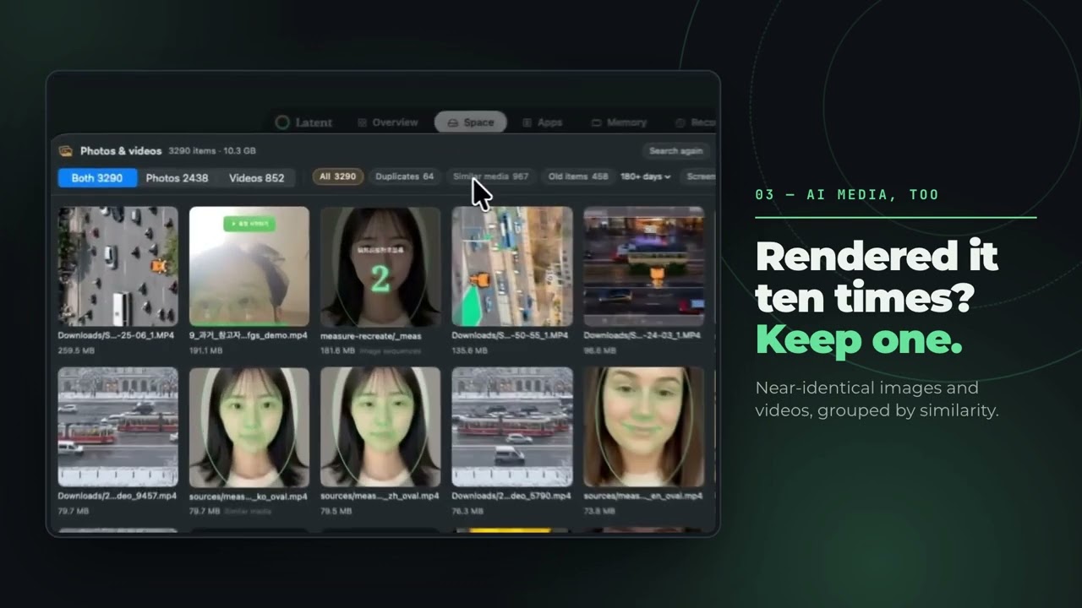Click the Overview tab grid icon
The width and height of the screenshot is (1082, 608).
click(362, 122)
